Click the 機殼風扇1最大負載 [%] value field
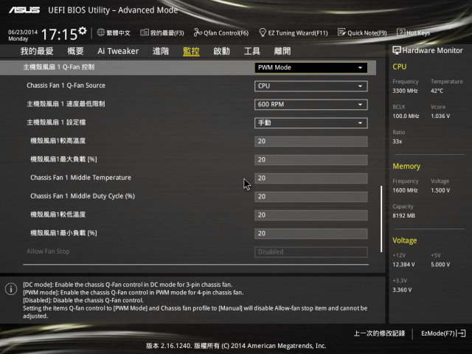 311,160
